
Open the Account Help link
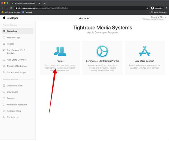[x=14, y=111]
